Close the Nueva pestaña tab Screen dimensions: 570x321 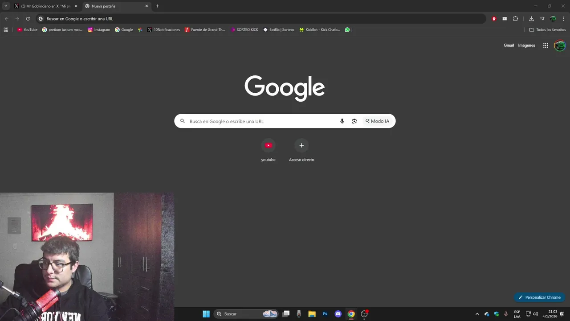pos(147,6)
